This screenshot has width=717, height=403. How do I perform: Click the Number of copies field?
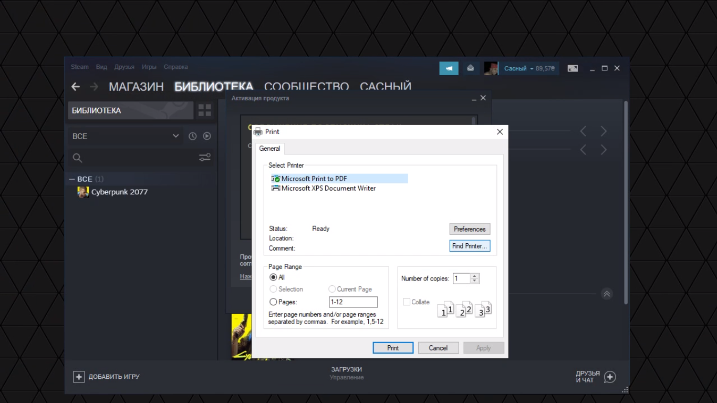point(462,278)
